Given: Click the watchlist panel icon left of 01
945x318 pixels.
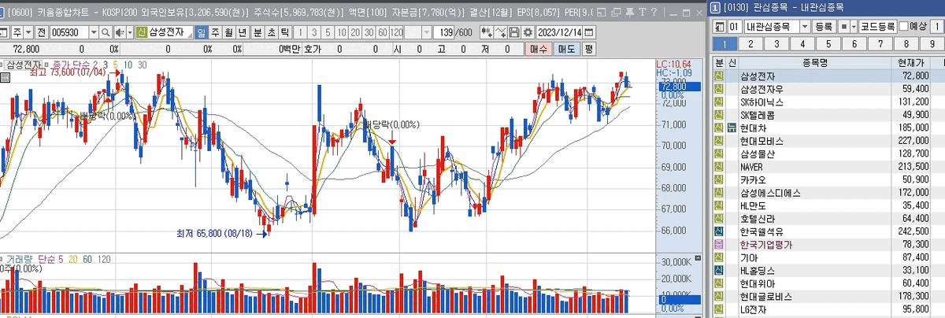Looking at the screenshot, I should 719,27.
